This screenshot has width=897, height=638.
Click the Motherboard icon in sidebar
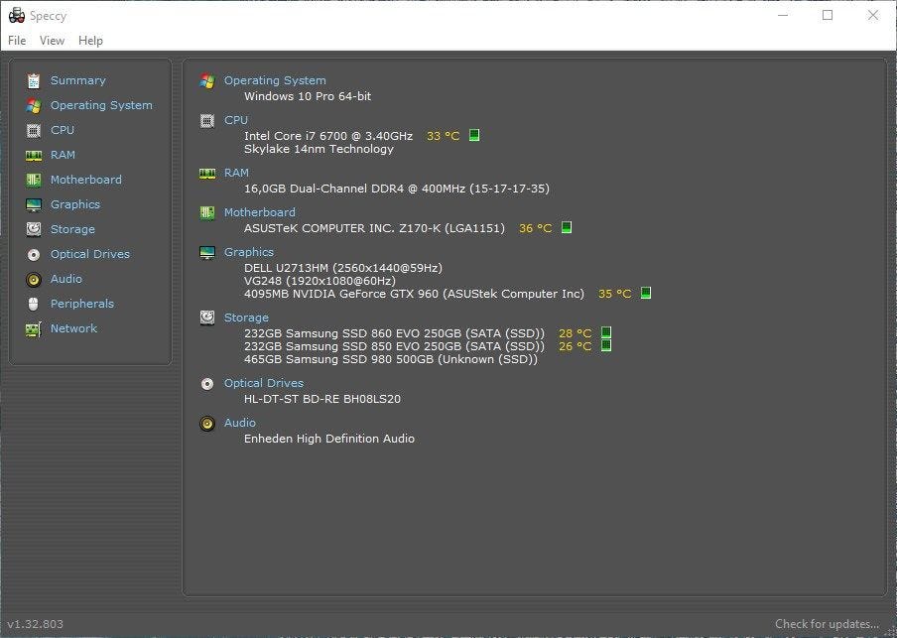[x=34, y=180]
